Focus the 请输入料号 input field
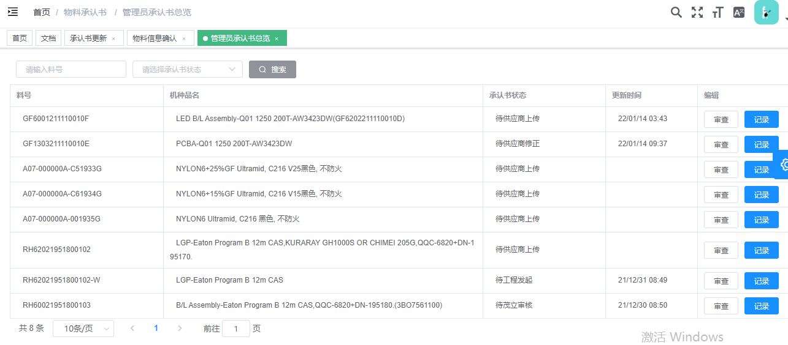Screen dimensions: 788x345 [x=71, y=70]
